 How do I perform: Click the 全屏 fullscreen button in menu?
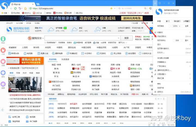point(186,26)
